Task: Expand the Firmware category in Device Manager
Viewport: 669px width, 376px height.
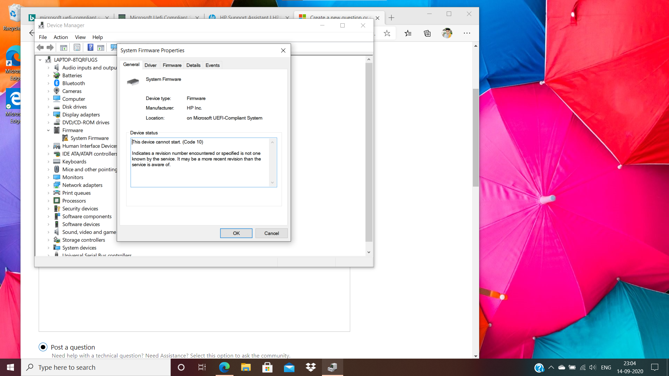Action: click(x=47, y=130)
